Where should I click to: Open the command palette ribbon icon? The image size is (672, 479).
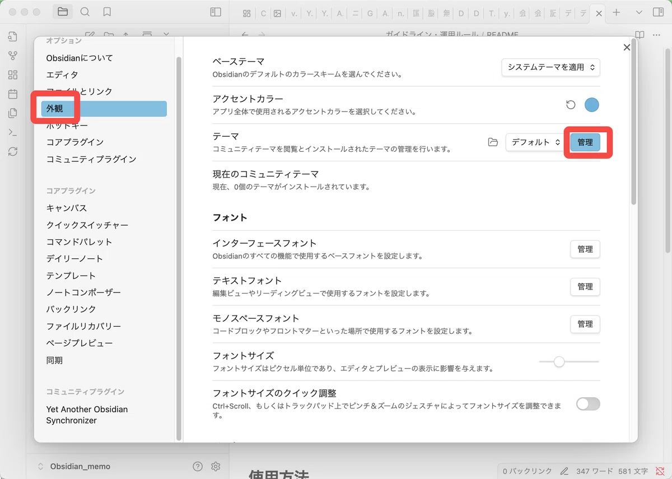coord(13,132)
